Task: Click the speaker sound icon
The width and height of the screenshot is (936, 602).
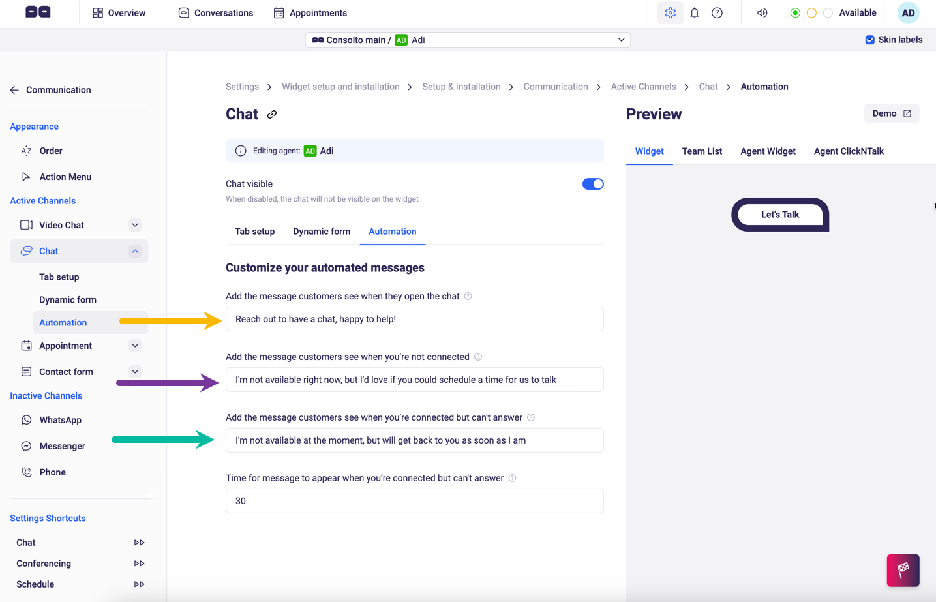Action: tap(761, 12)
